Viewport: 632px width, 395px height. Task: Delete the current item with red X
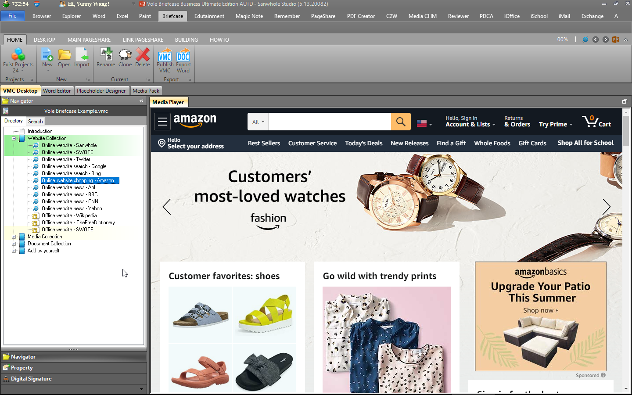click(x=143, y=56)
